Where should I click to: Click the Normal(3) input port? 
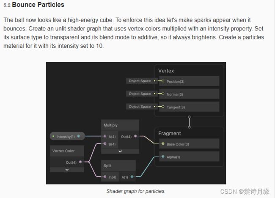click(x=163, y=94)
